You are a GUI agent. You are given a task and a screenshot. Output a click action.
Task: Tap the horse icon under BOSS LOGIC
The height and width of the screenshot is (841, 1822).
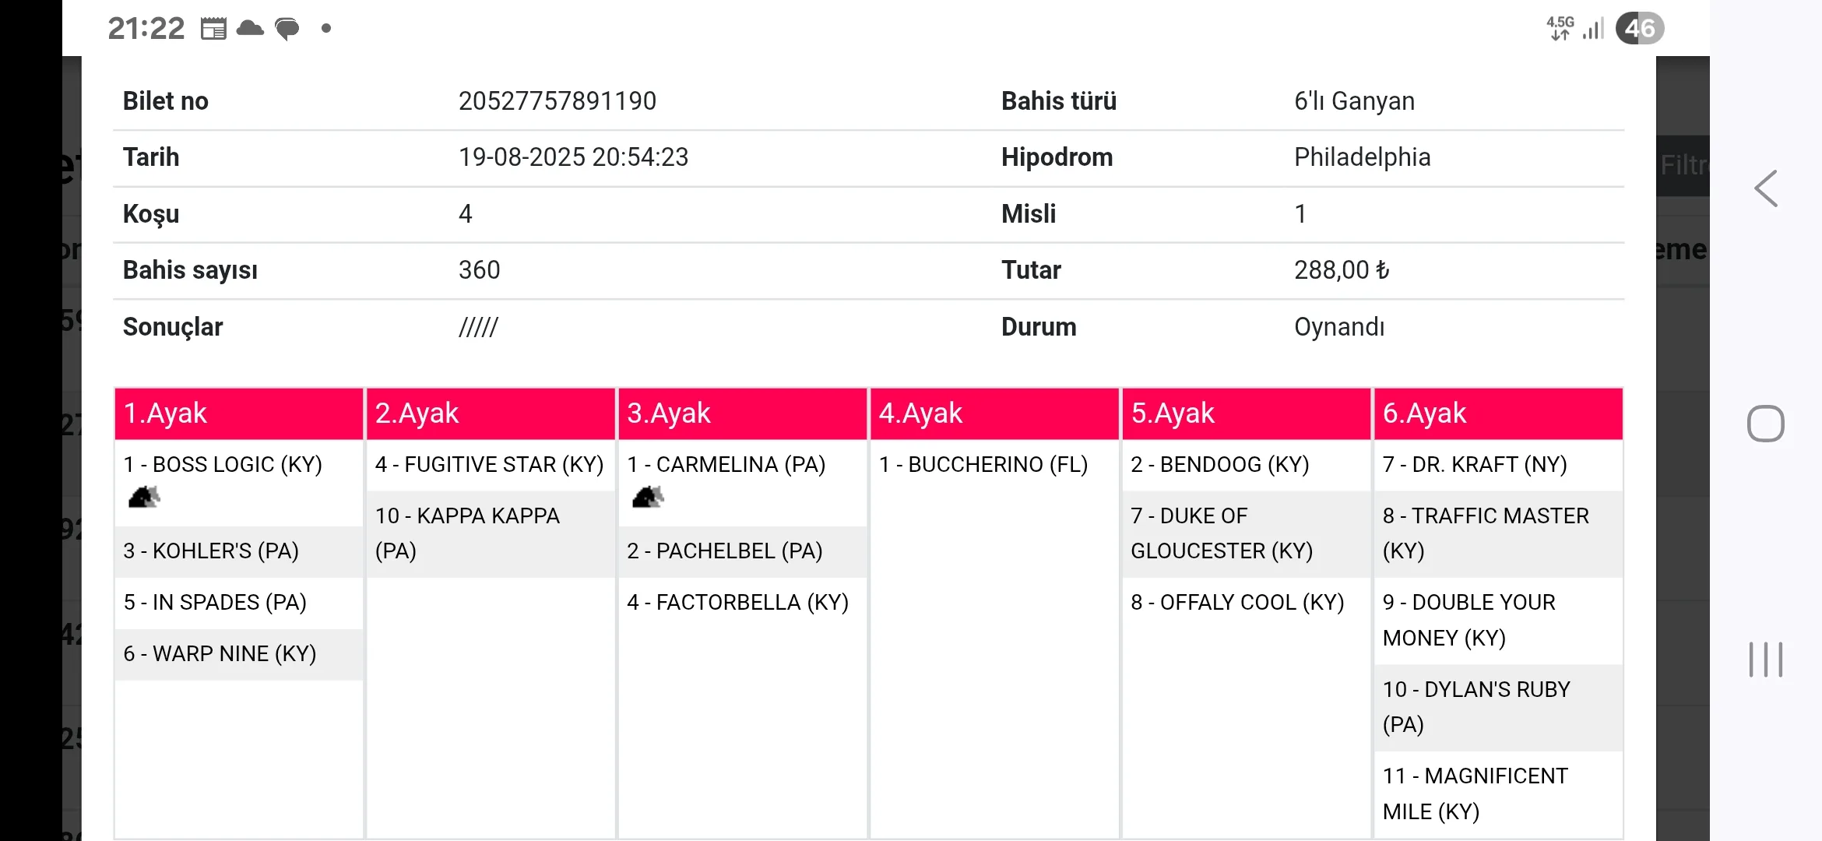(144, 497)
